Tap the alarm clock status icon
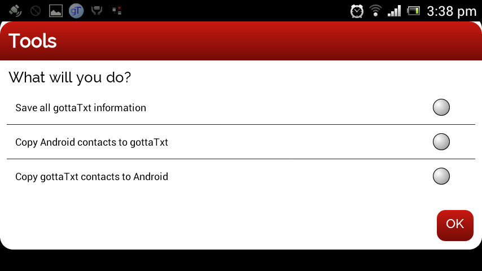 pos(357,11)
